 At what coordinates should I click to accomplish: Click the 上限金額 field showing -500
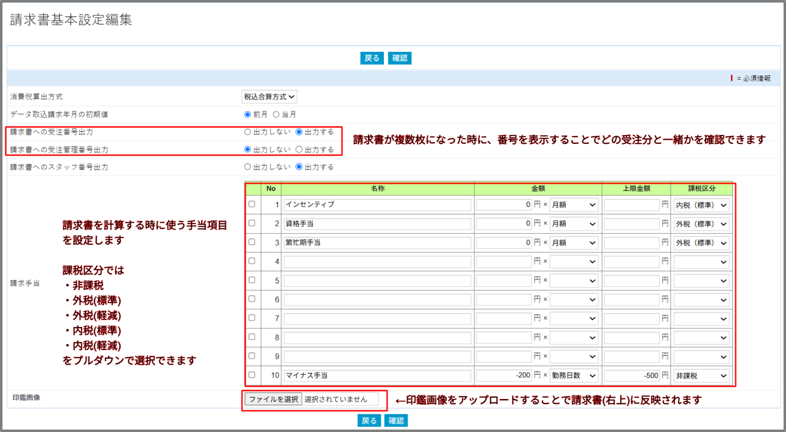[632, 376]
